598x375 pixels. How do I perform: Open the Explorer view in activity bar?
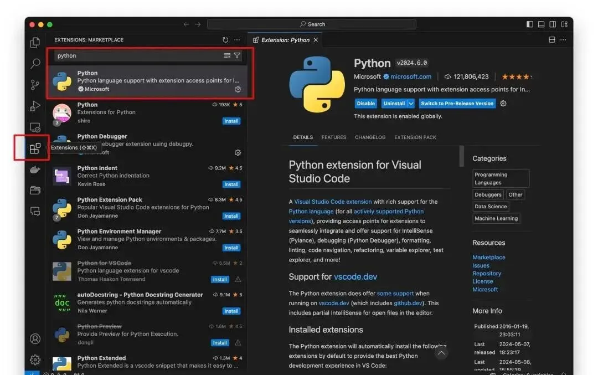(35, 42)
